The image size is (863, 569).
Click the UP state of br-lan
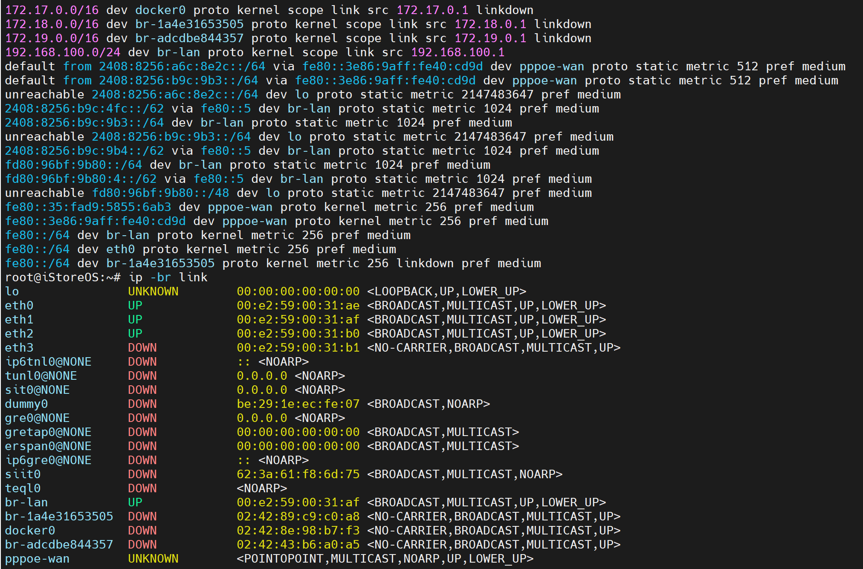point(135,502)
